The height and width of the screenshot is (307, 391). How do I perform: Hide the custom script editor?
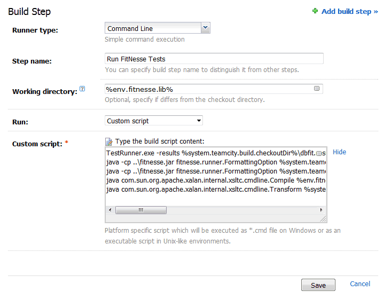[x=339, y=152]
